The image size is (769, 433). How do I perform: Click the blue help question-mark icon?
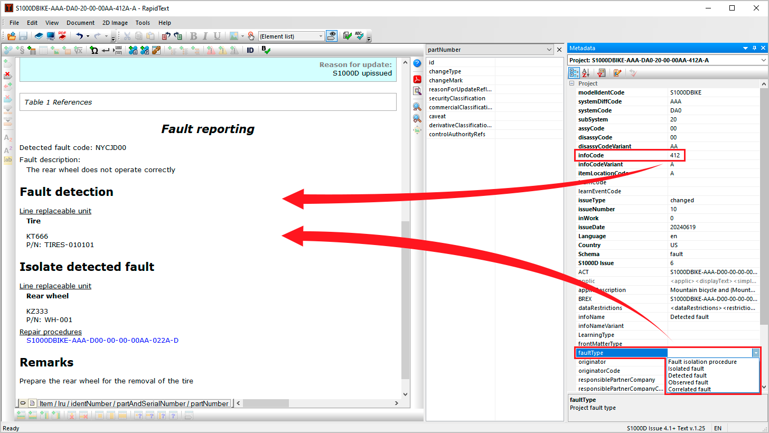417,63
